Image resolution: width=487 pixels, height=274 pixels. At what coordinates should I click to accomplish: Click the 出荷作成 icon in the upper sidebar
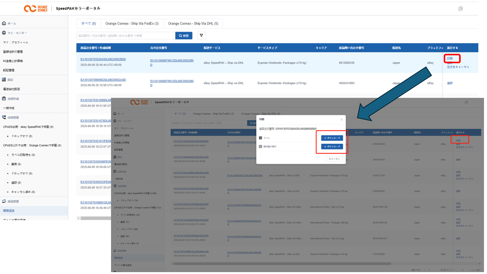pos(4,99)
